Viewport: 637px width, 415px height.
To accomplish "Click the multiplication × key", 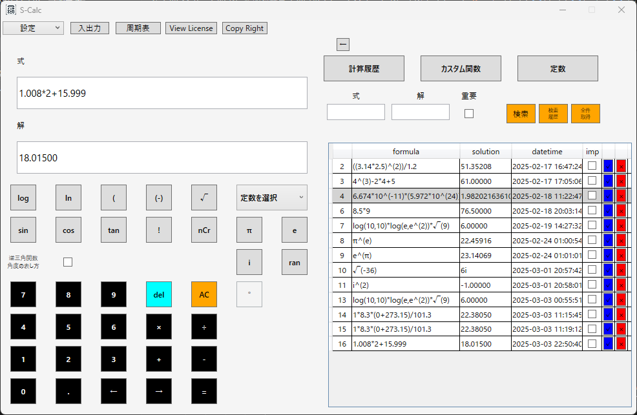I will point(159,327).
